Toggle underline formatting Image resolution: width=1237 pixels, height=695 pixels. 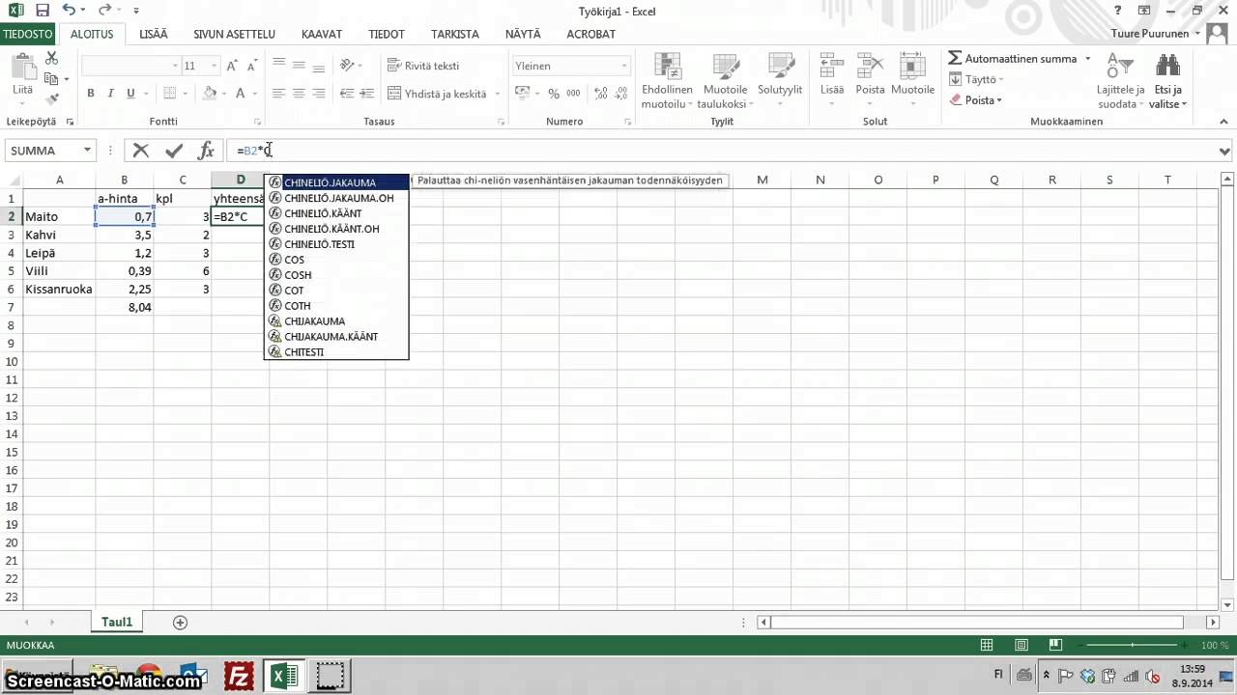click(x=129, y=94)
